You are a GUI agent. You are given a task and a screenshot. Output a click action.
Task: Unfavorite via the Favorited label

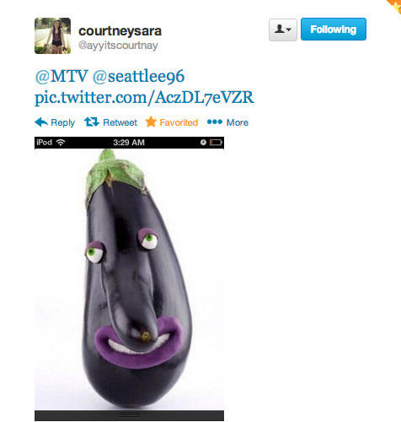tap(179, 122)
